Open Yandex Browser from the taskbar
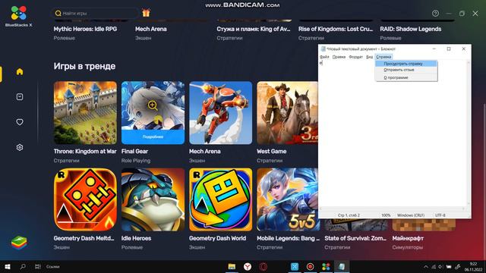The height and width of the screenshot is (273, 486). 248,267
